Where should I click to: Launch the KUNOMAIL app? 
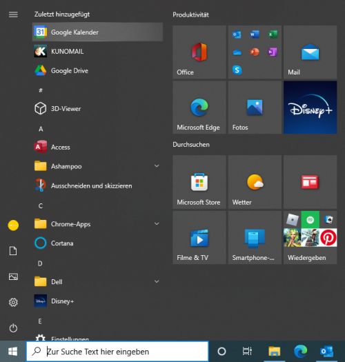pos(97,51)
